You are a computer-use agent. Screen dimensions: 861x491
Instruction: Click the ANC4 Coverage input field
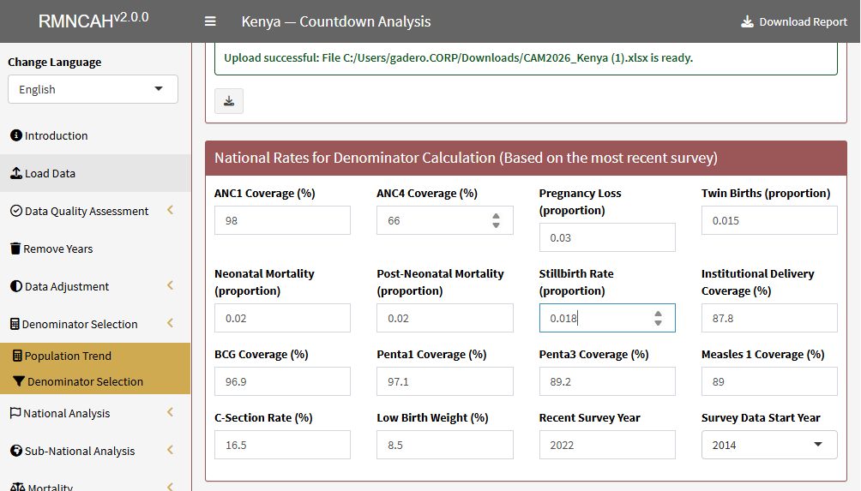445,220
